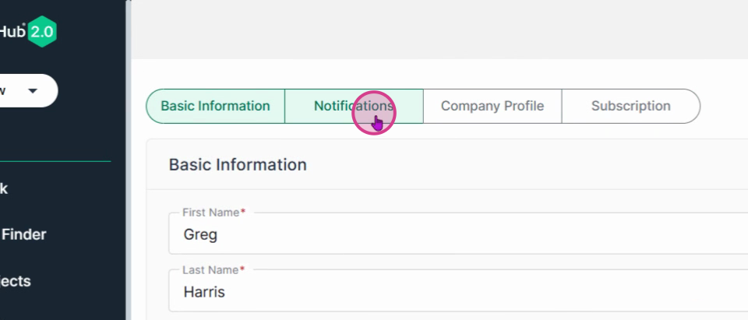The image size is (748, 320).
Task: Go to the Subscription tab
Action: (x=630, y=106)
